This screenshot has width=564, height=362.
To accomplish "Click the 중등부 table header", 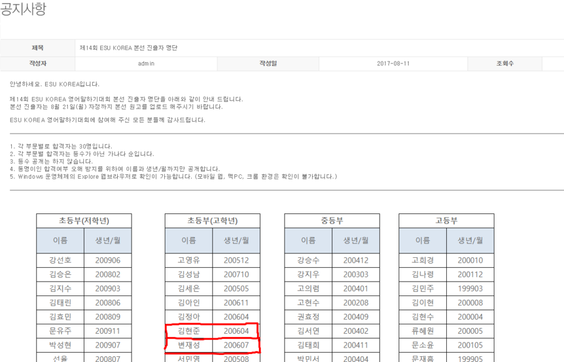I will (332, 221).
